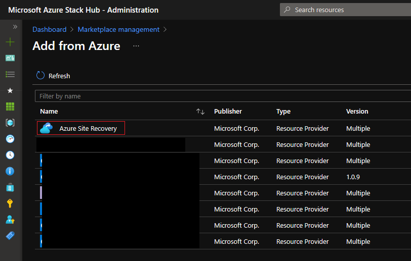Image resolution: width=411 pixels, height=261 pixels.
Task: Go to Marketplace management breadcrumb
Action: tap(118, 29)
